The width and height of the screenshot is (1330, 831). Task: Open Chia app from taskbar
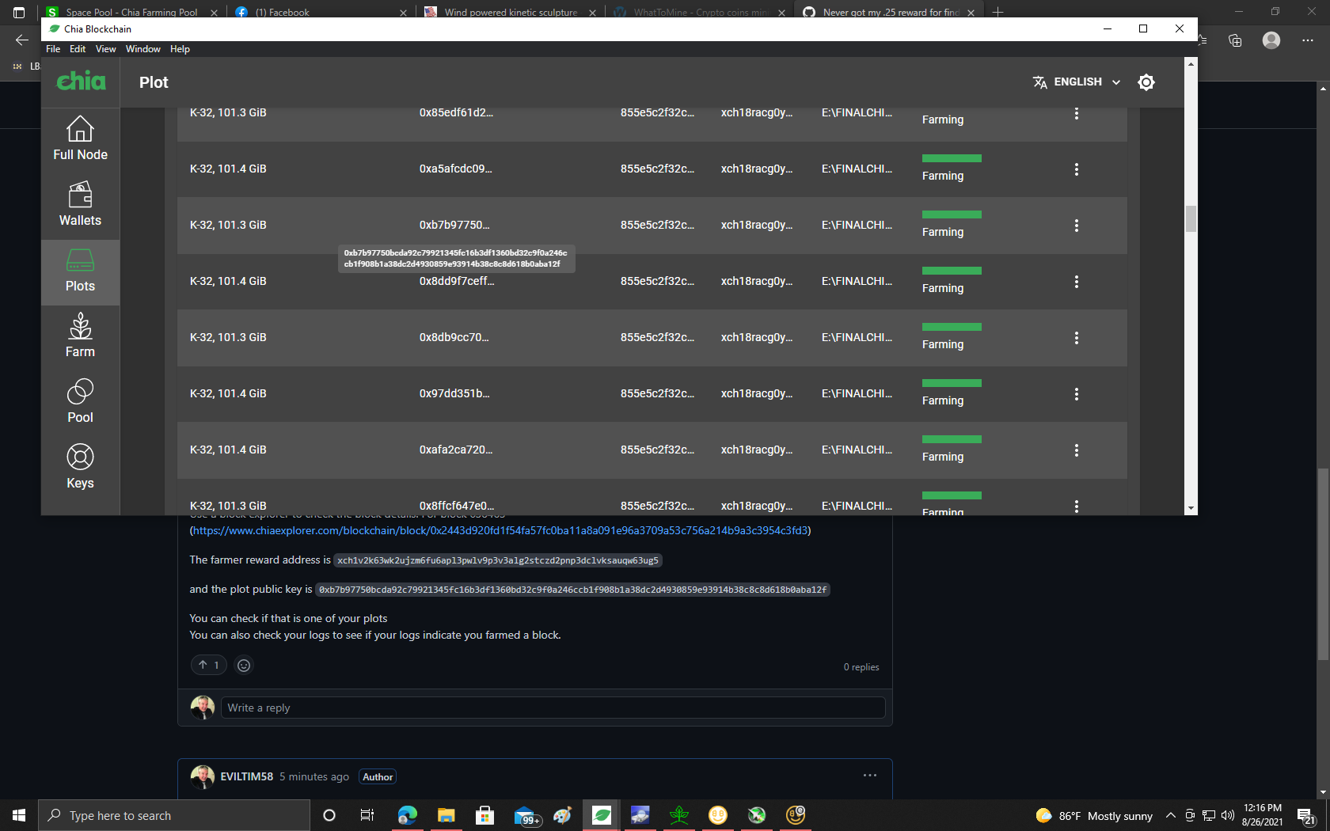[x=602, y=815]
